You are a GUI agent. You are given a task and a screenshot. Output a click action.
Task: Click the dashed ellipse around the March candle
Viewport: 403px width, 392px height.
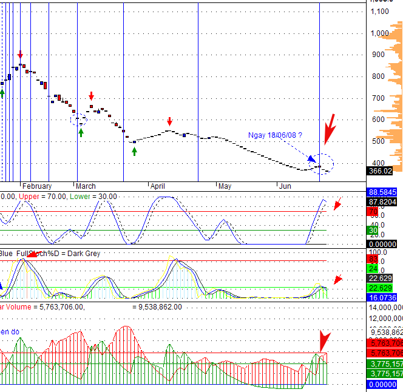pos(80,119)
